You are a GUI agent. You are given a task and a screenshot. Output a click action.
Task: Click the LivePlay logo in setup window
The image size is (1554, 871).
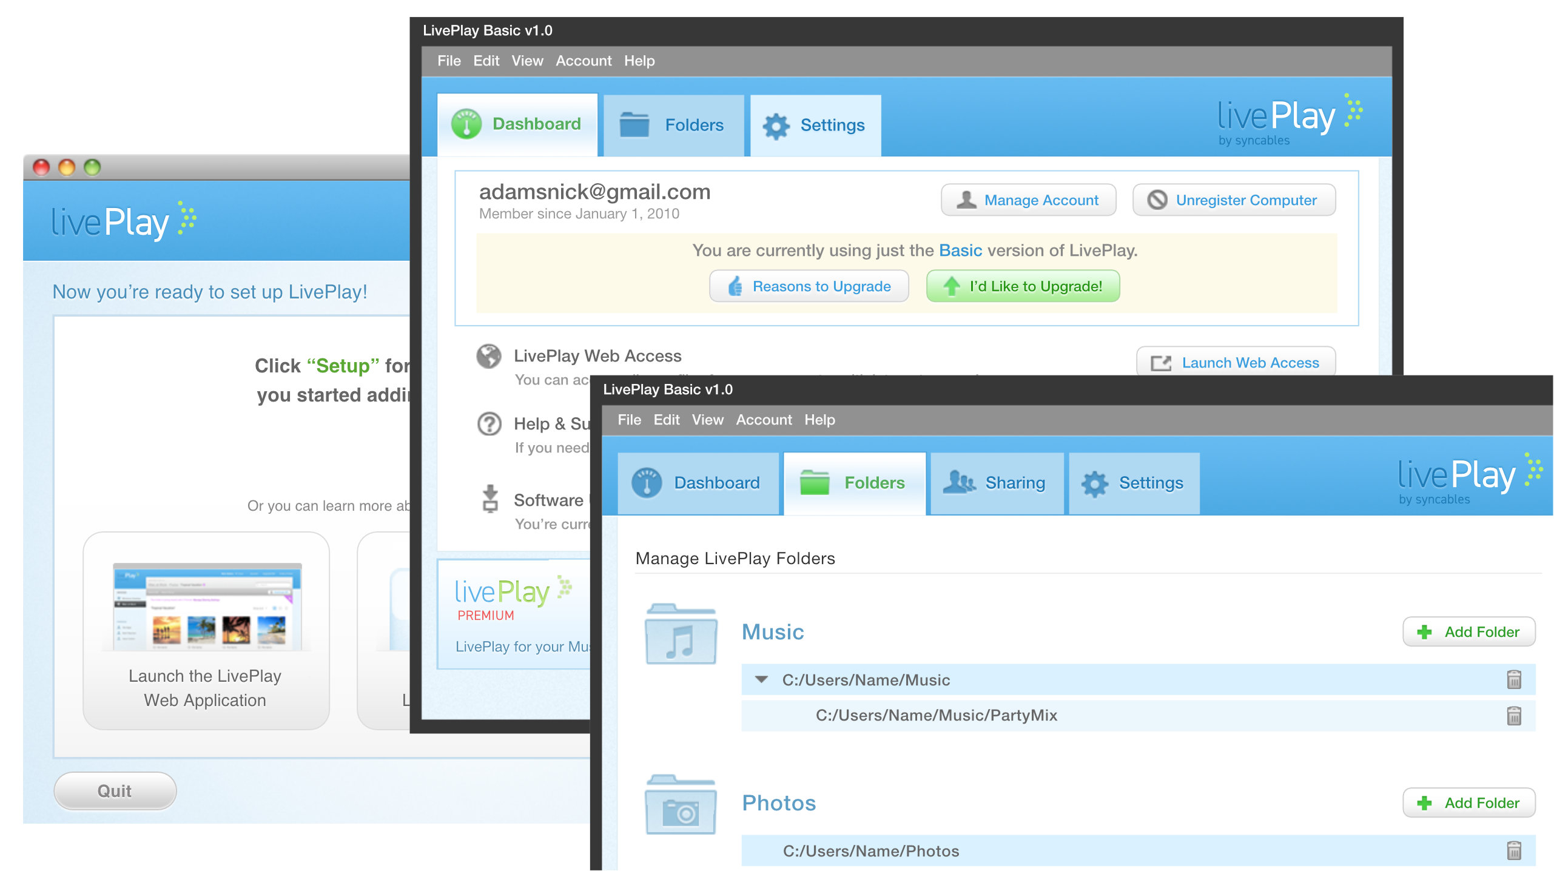124,221
